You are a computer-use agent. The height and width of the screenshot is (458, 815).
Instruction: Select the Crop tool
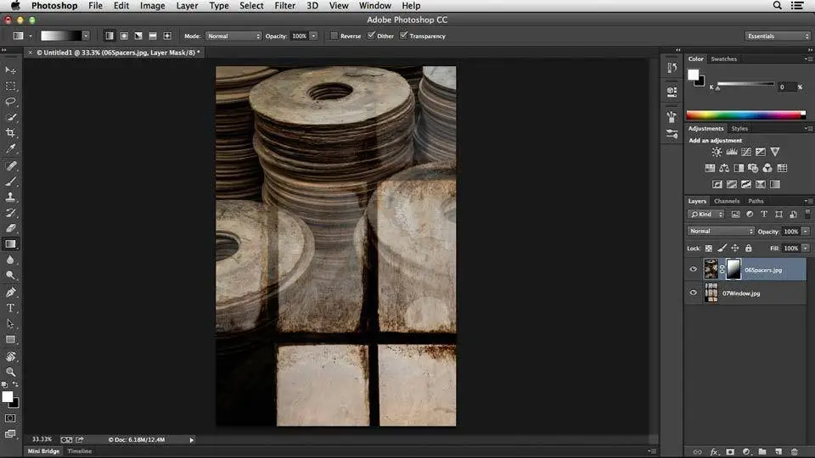click(11, 133)
